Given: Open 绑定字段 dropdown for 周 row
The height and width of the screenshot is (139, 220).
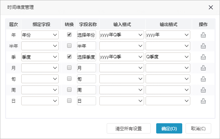Looking at the screenshot, I should [x=40, y=90].
